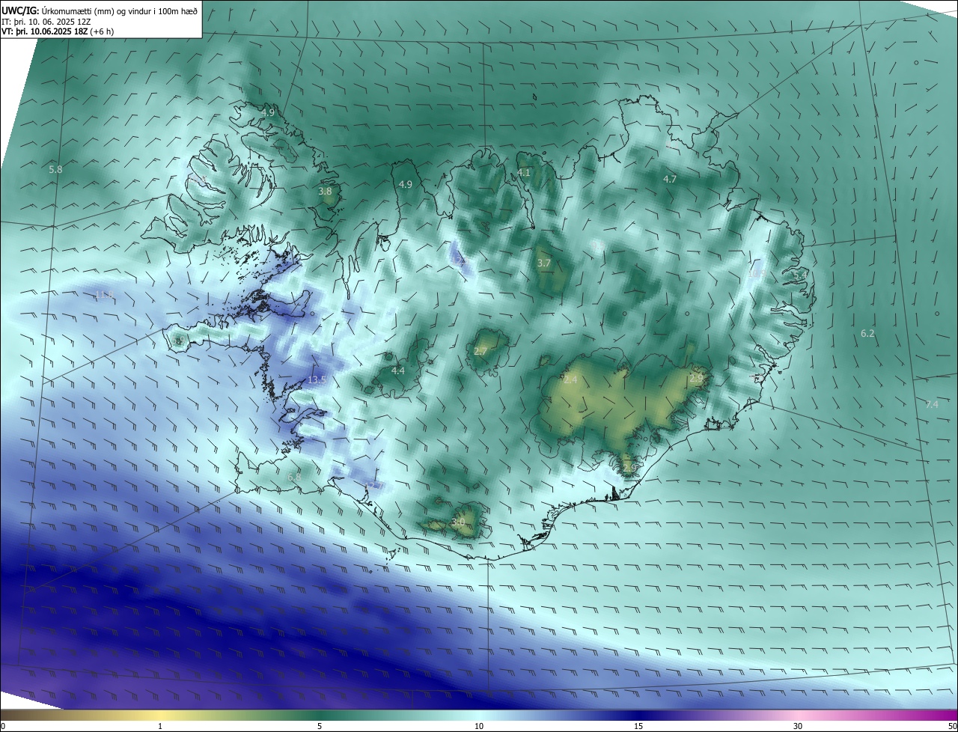This screenshot has width=958, height=732.
Task: Click the 6.8 value label
Action: [294, 477]
